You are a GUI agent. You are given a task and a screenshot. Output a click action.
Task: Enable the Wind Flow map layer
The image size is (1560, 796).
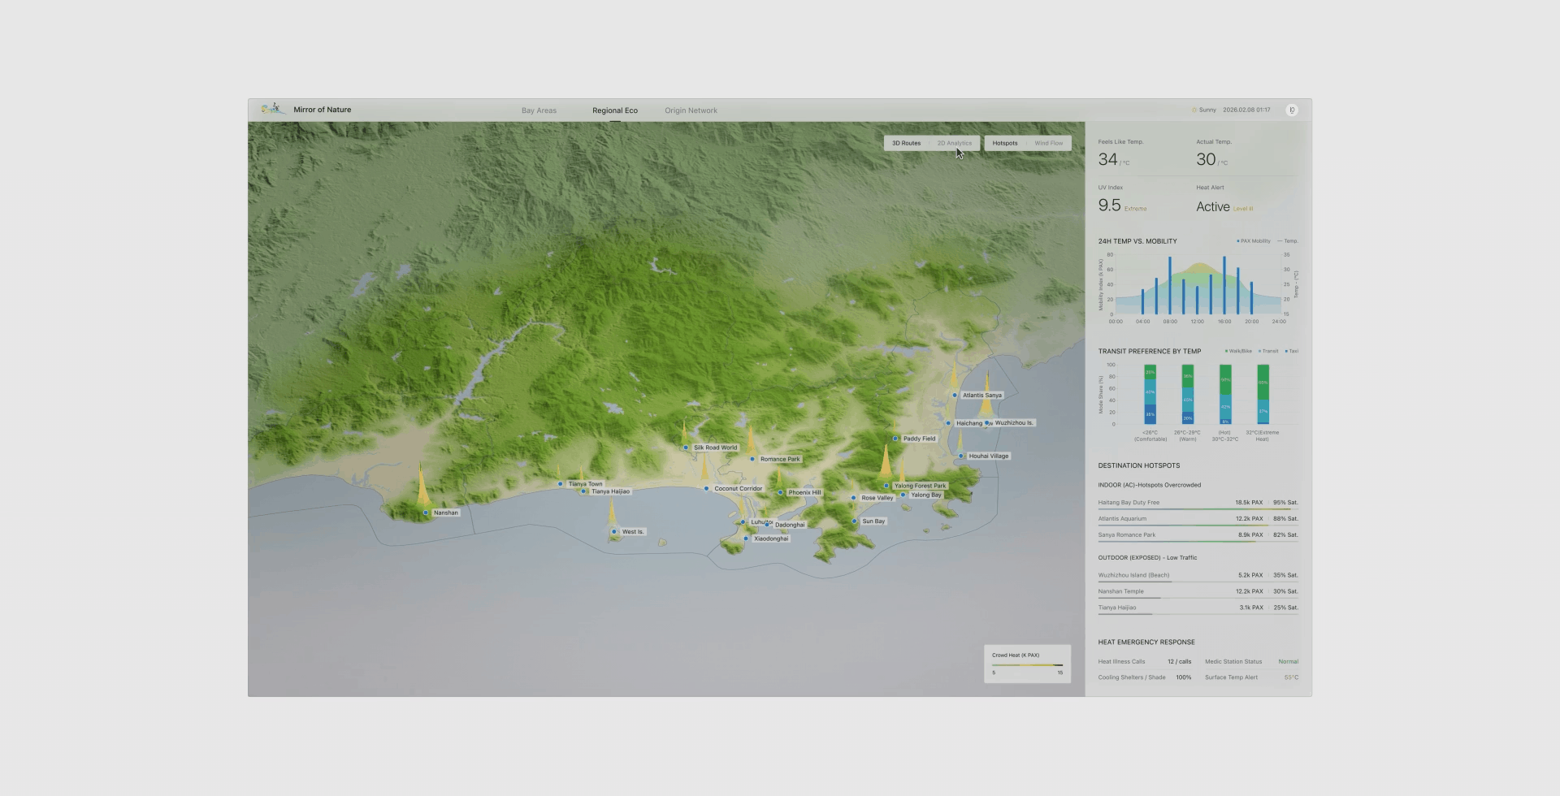coord(1048,143)
